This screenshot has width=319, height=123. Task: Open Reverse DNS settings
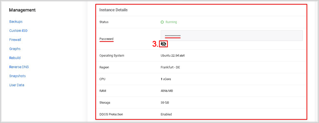(x=19, y=67)
